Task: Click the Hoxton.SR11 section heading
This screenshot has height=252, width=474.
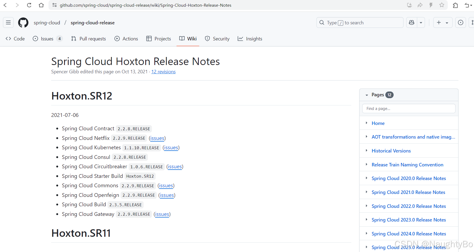Action: point(81,233)
